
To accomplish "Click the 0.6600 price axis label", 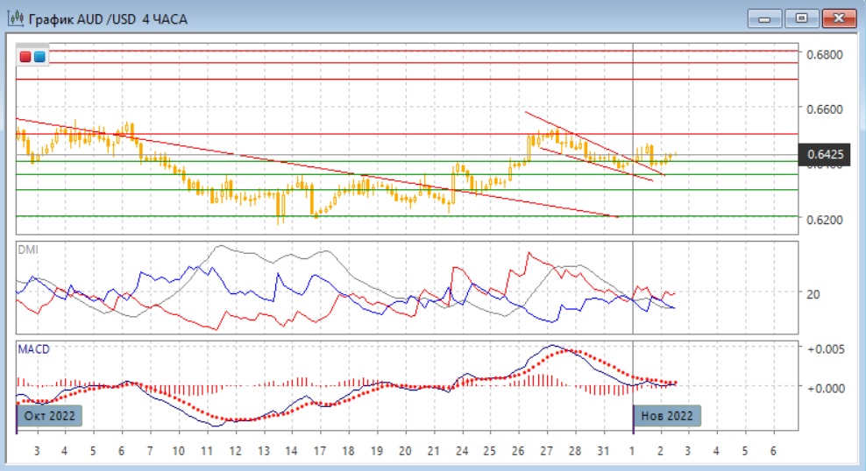I will 824,109.
